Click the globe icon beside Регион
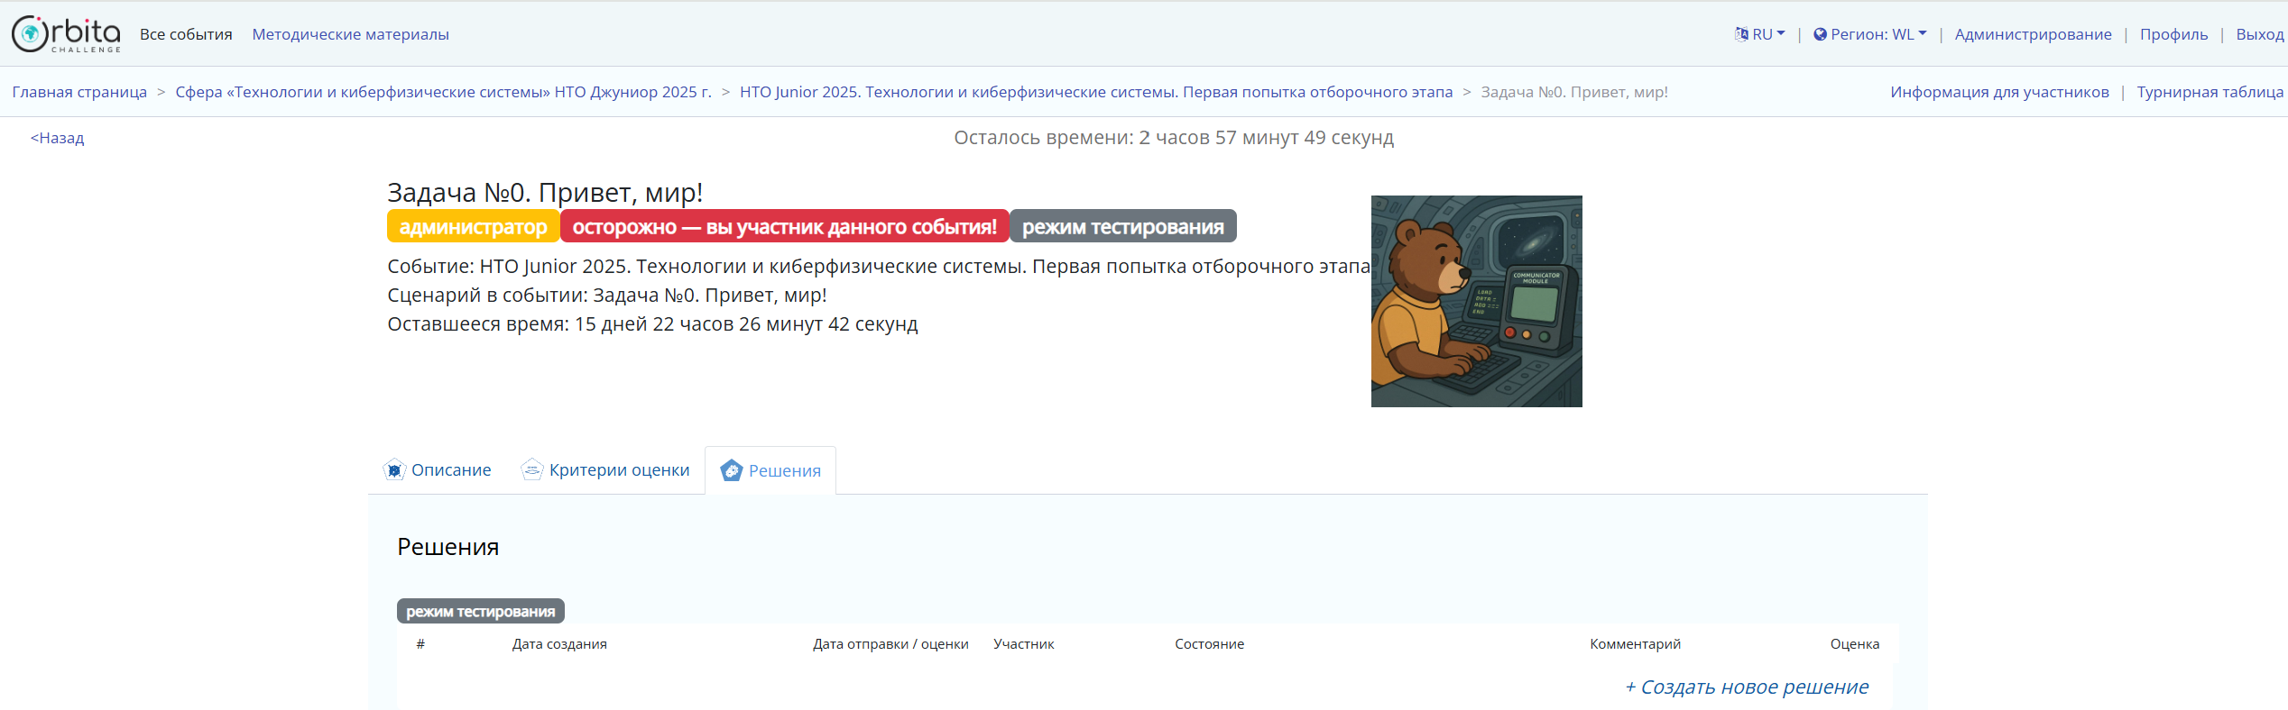This screenshot has width=2288, height=710. click(x=1820, y=34)
